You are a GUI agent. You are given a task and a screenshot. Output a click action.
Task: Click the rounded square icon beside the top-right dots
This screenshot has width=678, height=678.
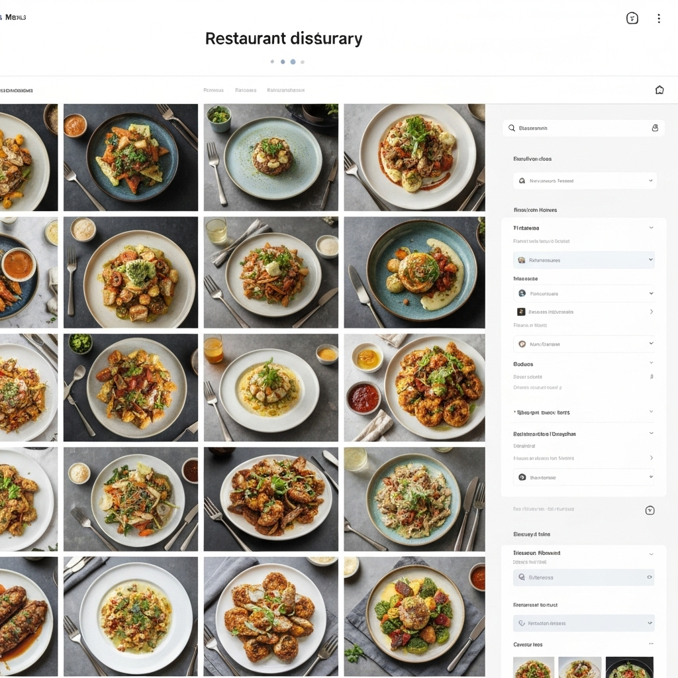(x=632, y=19)
